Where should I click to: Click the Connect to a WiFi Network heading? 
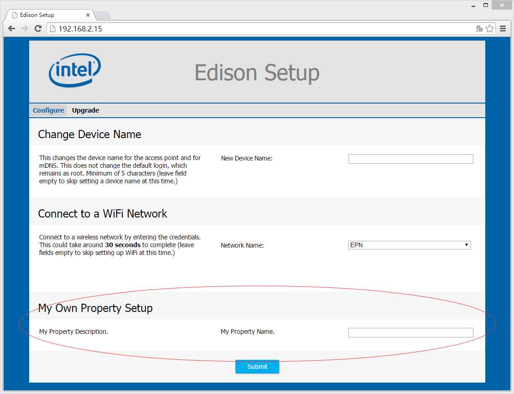pyautogui.click(x=103, y=214)
